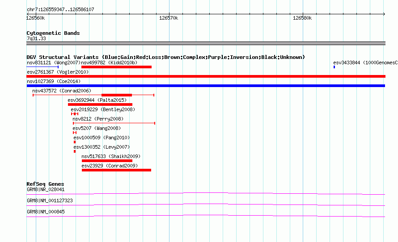This screenshot has height=242, width=398.
Task: Click the long blue nsv1027369 gain bar
Action: point(206,86)
